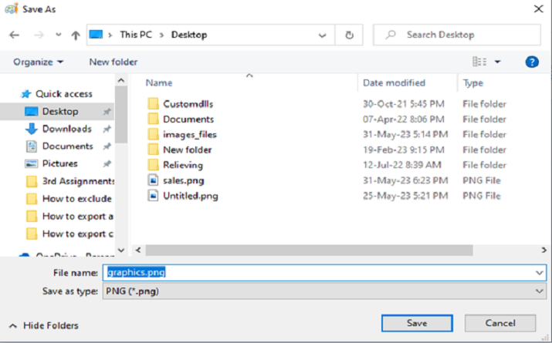Open the Organize dropdown menu
Viewport: 552px width, 343px height.
[38, 62]
